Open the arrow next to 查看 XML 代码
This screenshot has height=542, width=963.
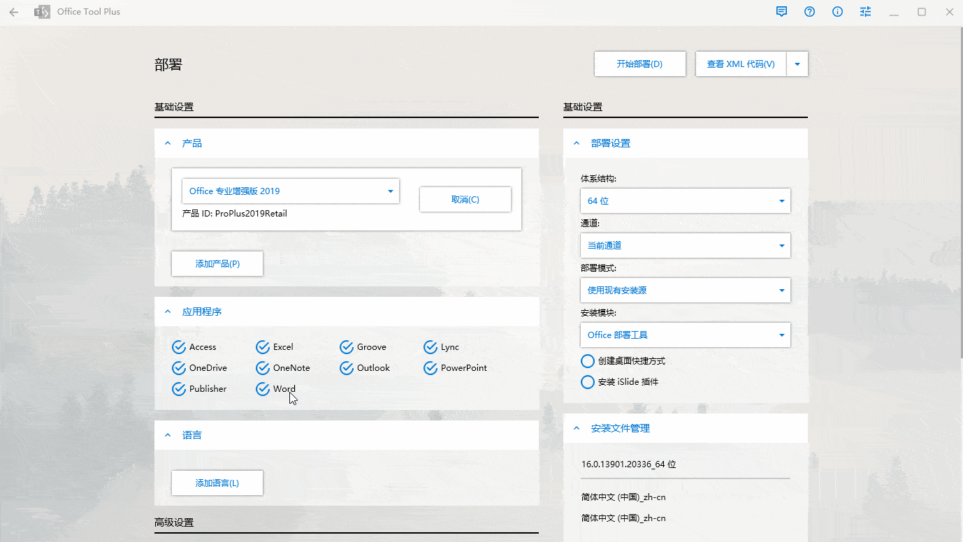pos(797,64)
